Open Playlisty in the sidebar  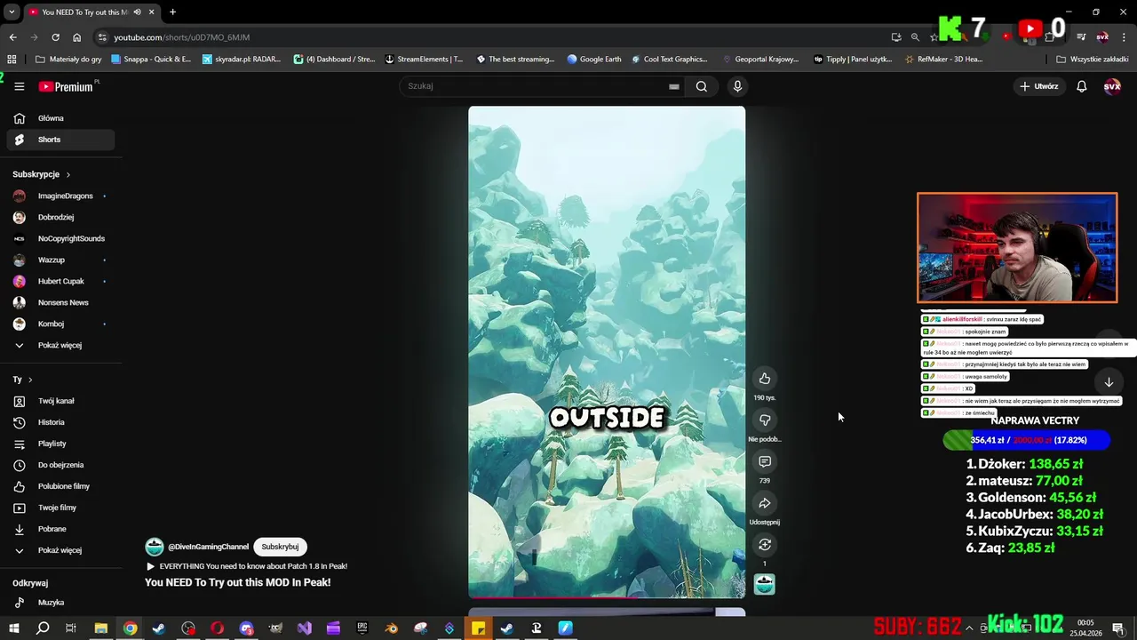click(x=60, y=444)
